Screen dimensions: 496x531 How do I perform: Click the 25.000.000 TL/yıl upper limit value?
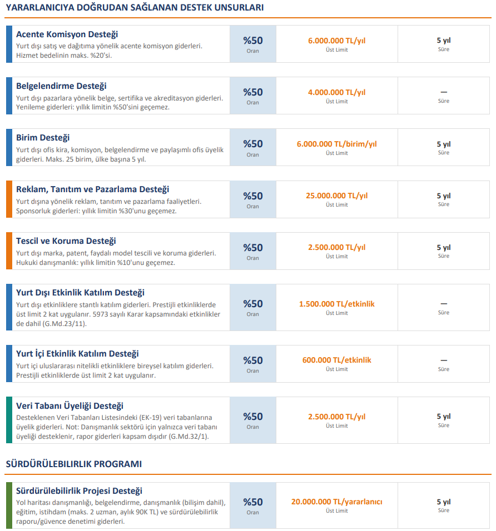tap(336, 196)
